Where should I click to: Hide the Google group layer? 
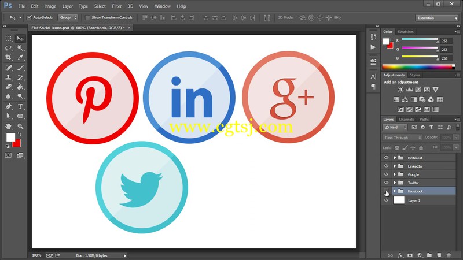coord(386,174)
